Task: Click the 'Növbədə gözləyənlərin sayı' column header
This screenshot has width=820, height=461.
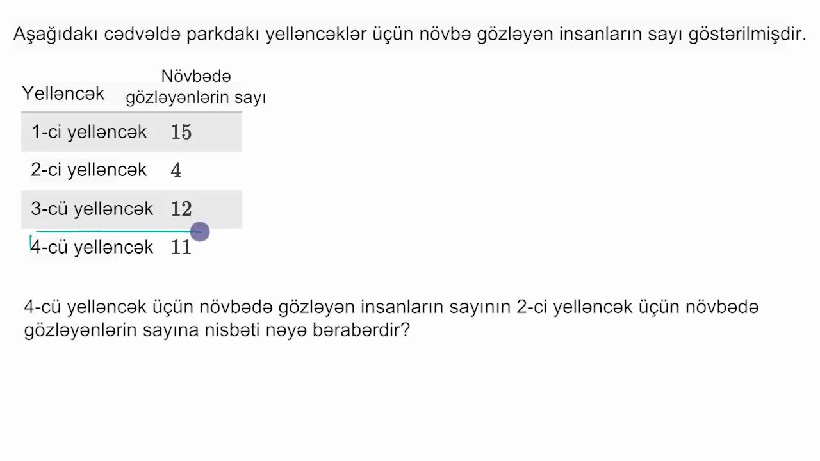Action: click(x=195, y=87)
